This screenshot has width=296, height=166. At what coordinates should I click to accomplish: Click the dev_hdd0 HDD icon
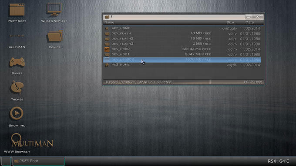(x=107, y=49)
